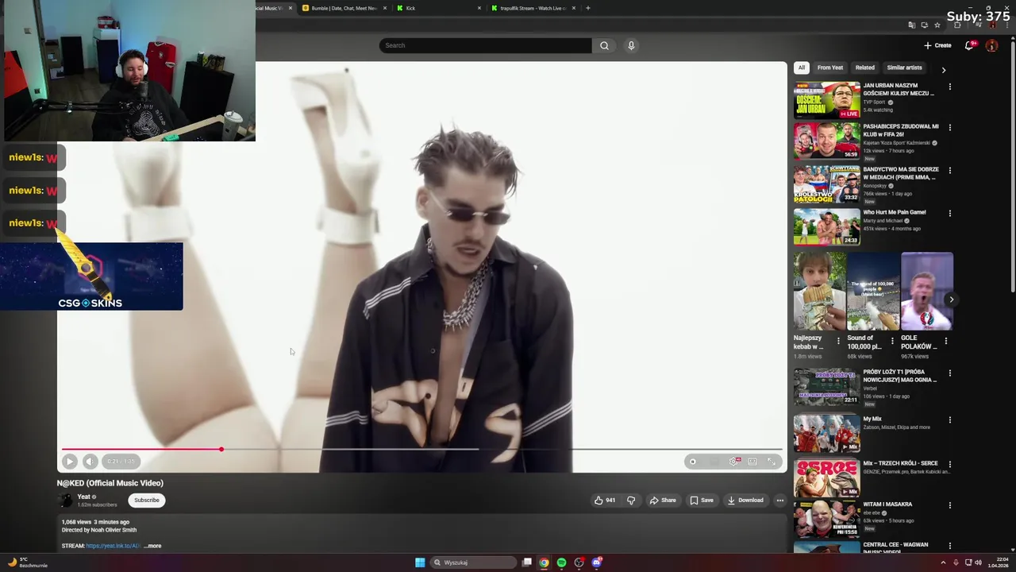Click the video play button

coord(70,461)
